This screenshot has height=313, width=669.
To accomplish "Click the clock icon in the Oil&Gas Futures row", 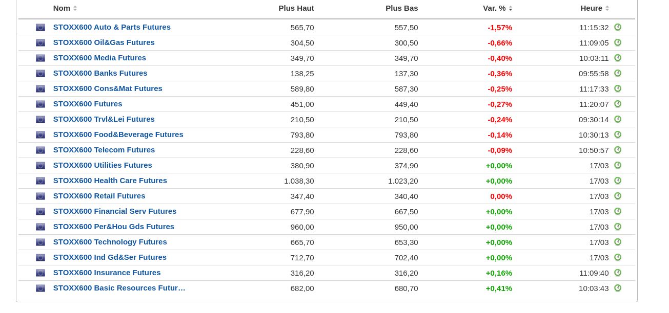I will point(618,42).
